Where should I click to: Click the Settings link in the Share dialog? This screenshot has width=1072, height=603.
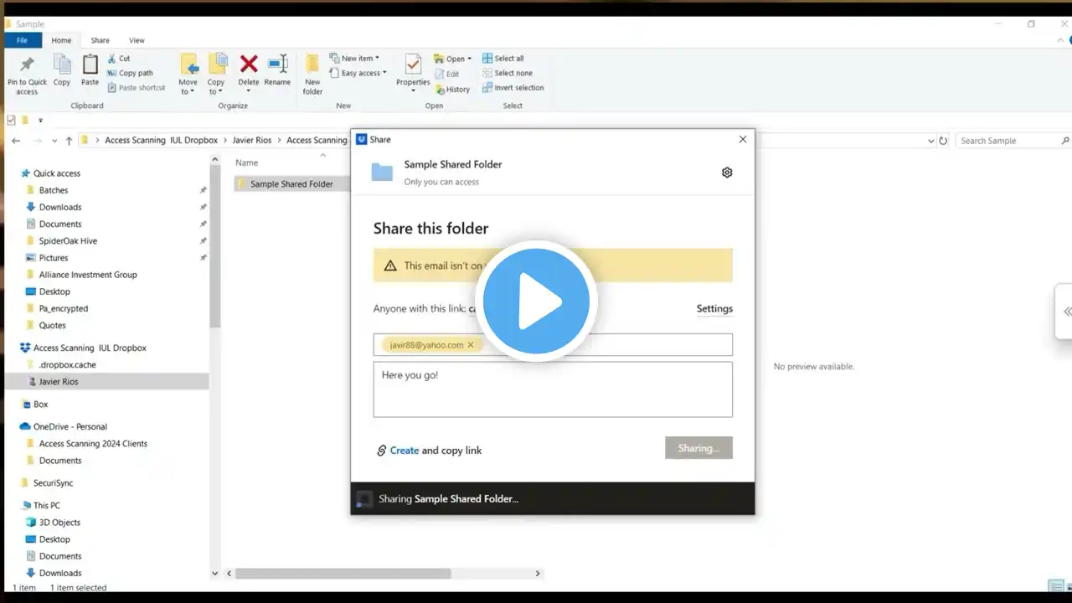coord(714,309)
